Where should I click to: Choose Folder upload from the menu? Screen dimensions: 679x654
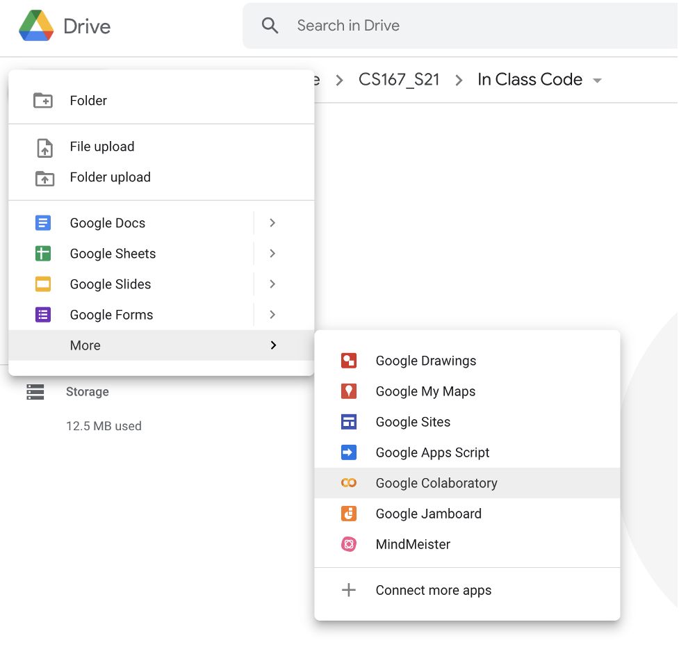coord(161,177)
